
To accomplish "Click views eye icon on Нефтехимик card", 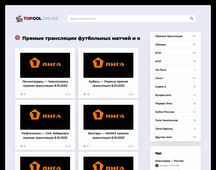I will click(21, 146).
